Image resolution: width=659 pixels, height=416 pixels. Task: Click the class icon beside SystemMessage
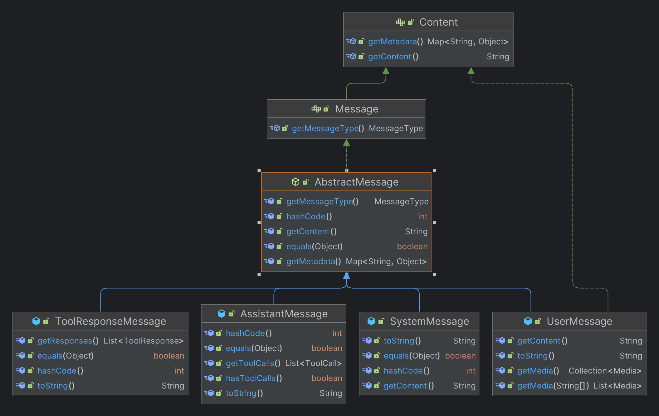pos(371,321)
